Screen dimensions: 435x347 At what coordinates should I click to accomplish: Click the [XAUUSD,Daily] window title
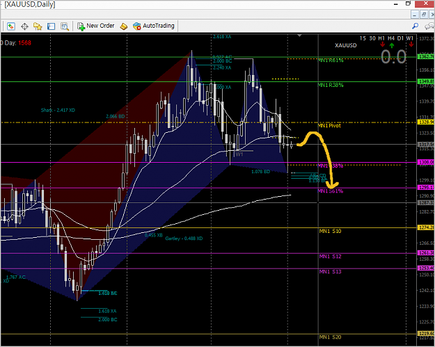point(30,4)
